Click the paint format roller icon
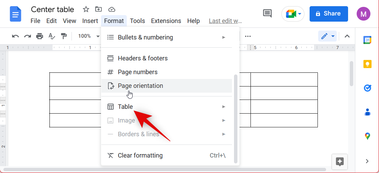The height and width of the screenshot is (173, 379). coord(64,36)
